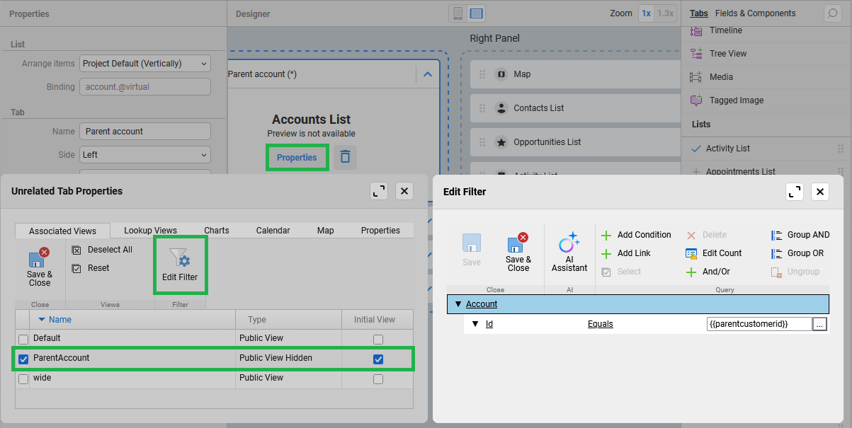Screen dimensions: 852x428
Task: Click the Accounts List Properties button
Action: [297, 157]
